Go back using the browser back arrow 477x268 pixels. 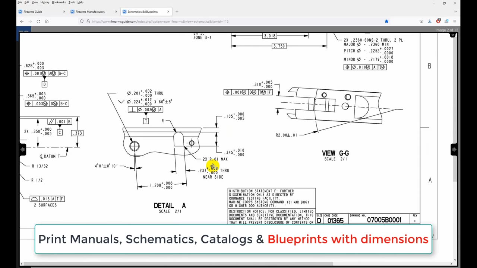click(x=22, y=21)
